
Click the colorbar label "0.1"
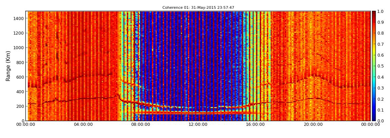click(380, 110)
